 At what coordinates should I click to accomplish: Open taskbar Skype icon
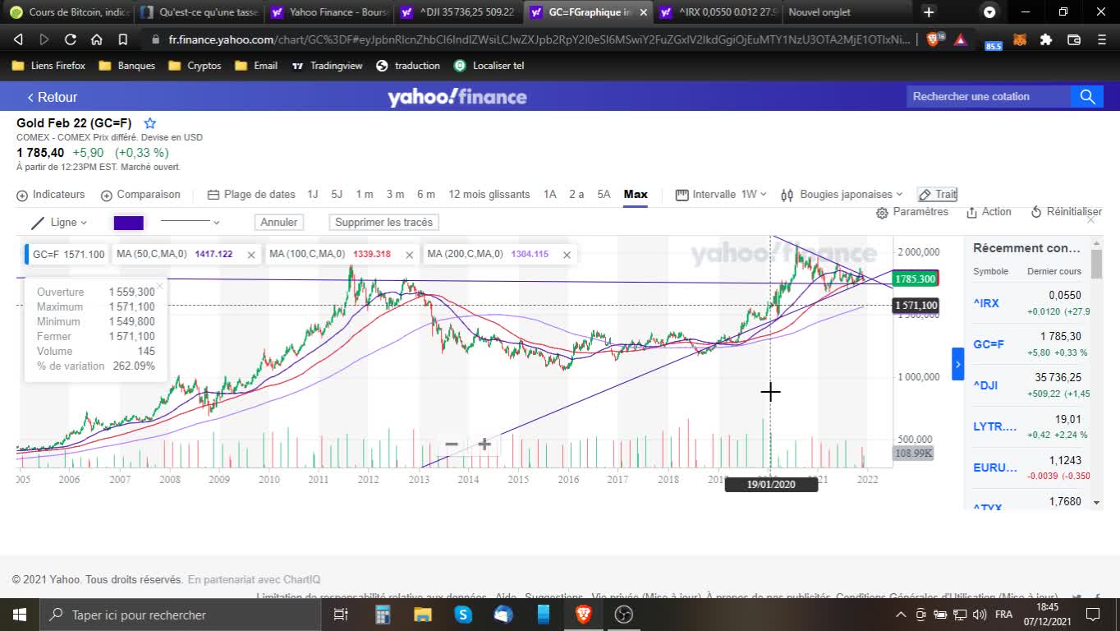coord(463,615)
